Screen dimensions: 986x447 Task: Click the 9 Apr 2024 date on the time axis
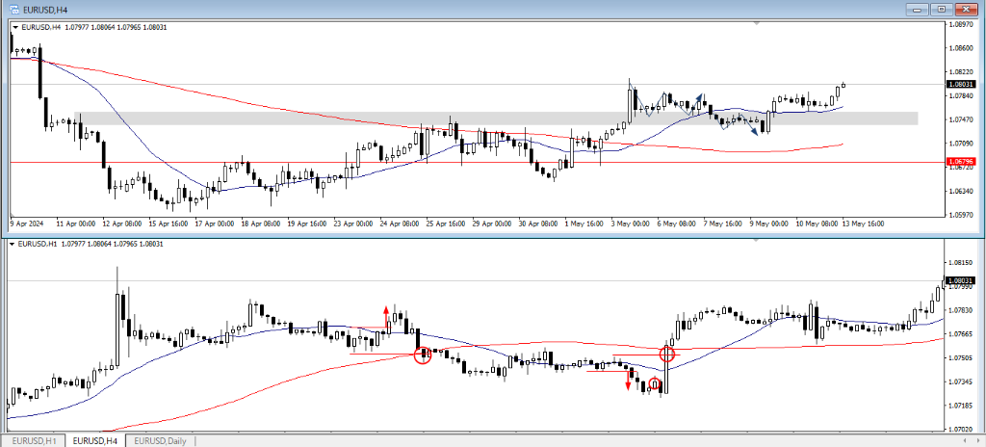click(27, 223)
